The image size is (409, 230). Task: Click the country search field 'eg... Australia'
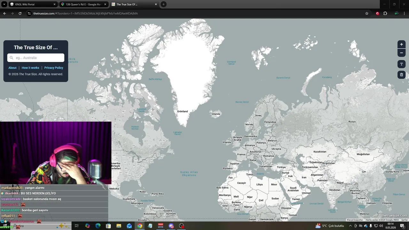tap(36, 58)
